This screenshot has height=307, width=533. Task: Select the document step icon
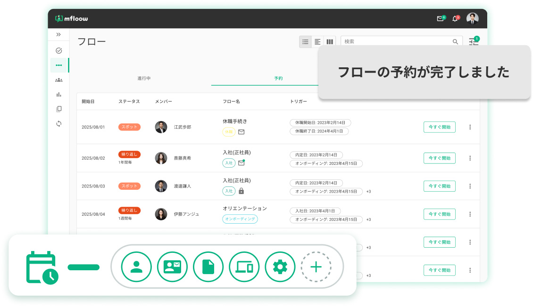208,267
